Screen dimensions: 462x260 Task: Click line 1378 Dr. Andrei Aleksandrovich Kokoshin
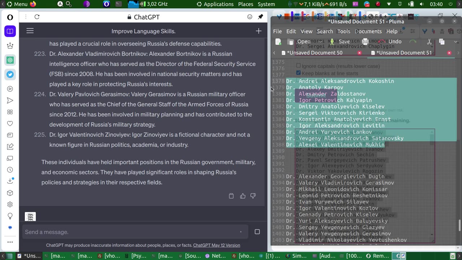(x=340, y=81)
